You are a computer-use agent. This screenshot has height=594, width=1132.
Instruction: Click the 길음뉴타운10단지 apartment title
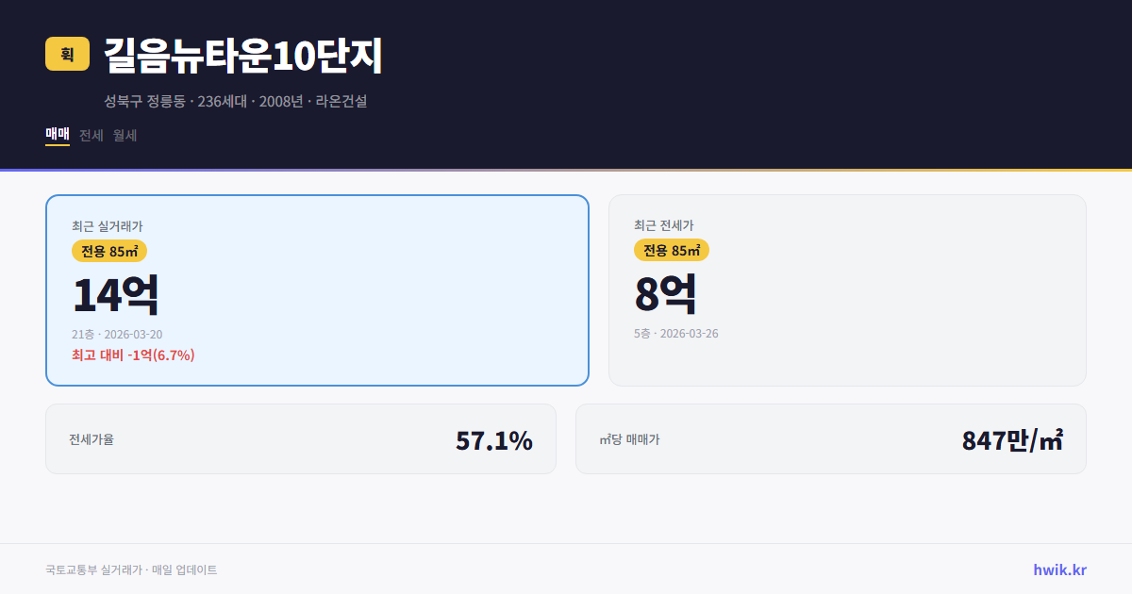pyautogui.click(x=242, y=57)
